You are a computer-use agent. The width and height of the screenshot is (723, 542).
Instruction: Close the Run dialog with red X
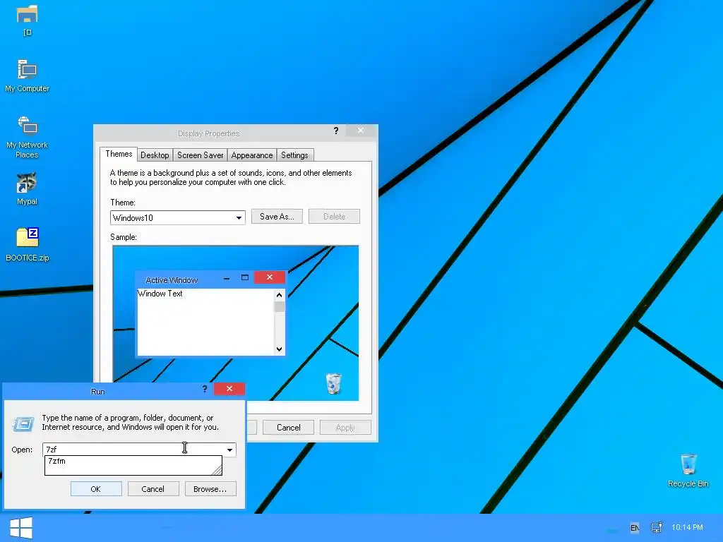(229, 389)
